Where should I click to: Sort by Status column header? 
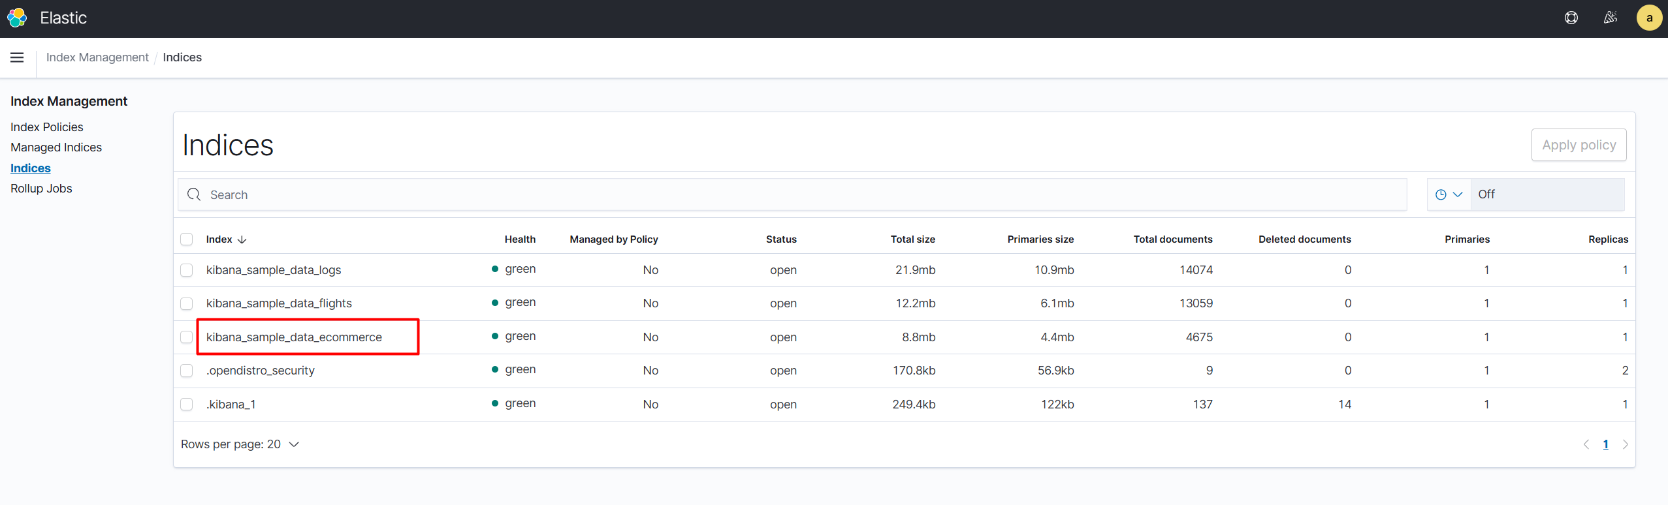click(781, 239)
